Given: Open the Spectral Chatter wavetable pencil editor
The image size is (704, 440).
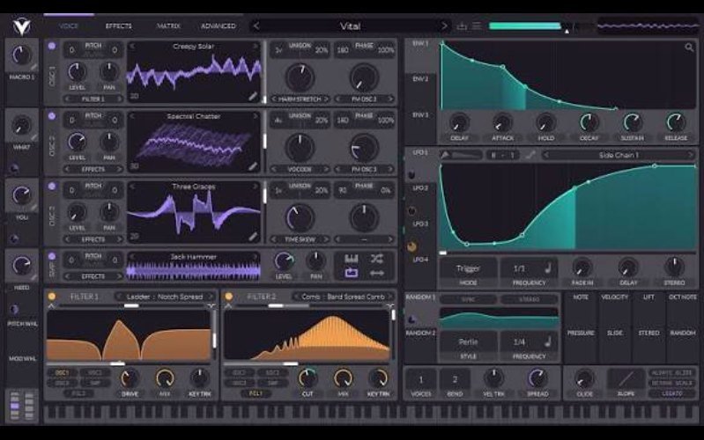Looking at the screenshot, I should click(253, 166).
